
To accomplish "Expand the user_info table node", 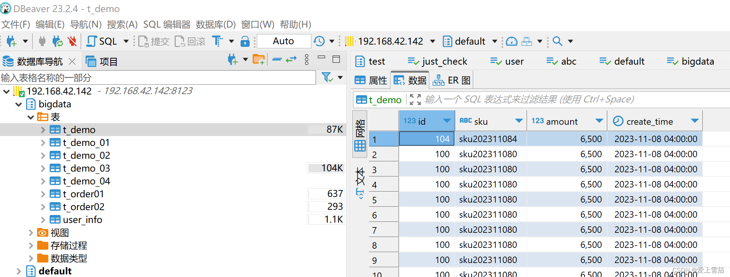I will [x=43, y=220].
